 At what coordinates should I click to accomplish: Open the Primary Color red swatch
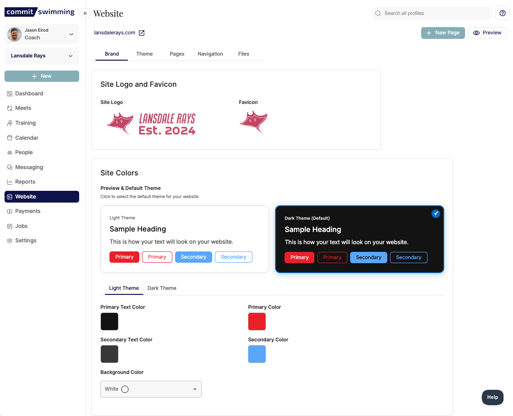point(257,321)
